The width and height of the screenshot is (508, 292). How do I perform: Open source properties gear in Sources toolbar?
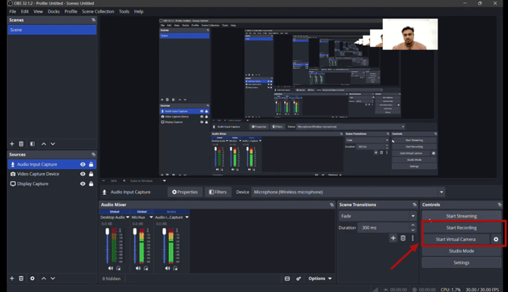pos(33,278)
